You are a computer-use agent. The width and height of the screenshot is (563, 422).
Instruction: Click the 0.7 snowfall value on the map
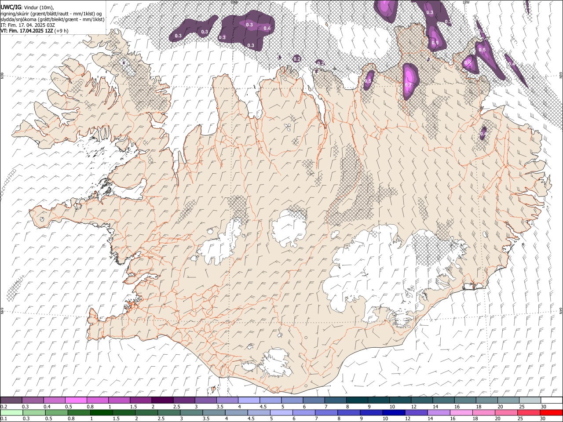[x=408, y=85]
